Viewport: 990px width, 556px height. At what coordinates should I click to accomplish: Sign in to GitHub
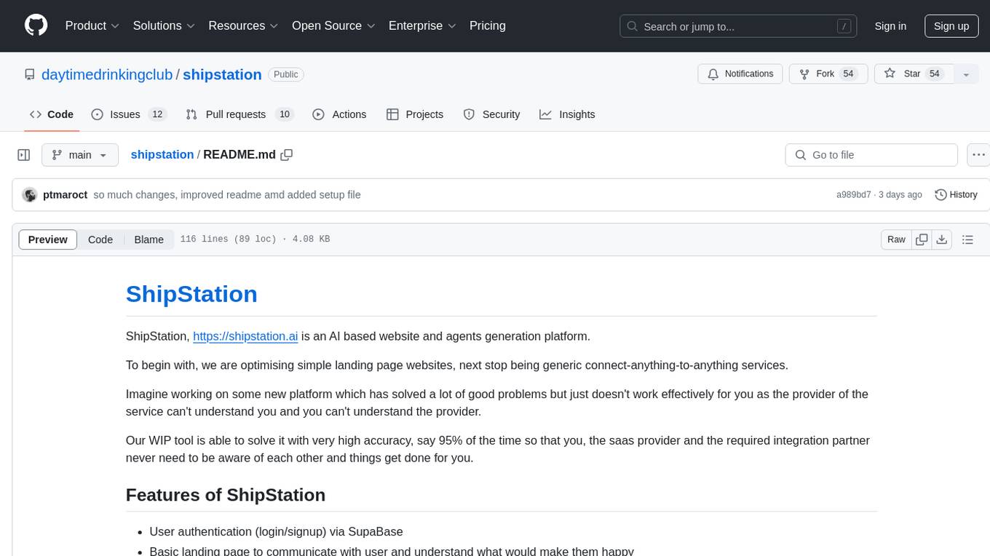tap(890, 26)
